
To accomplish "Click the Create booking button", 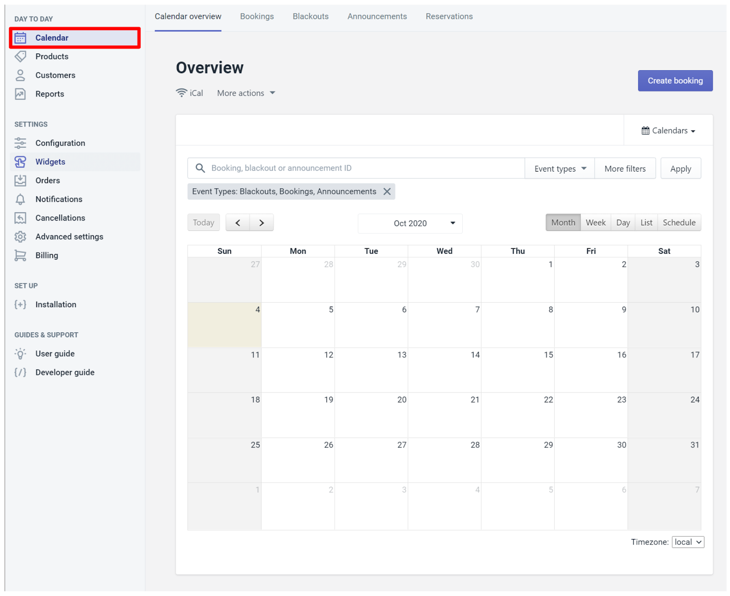I will pyautogui.click(x=675, y=81).
